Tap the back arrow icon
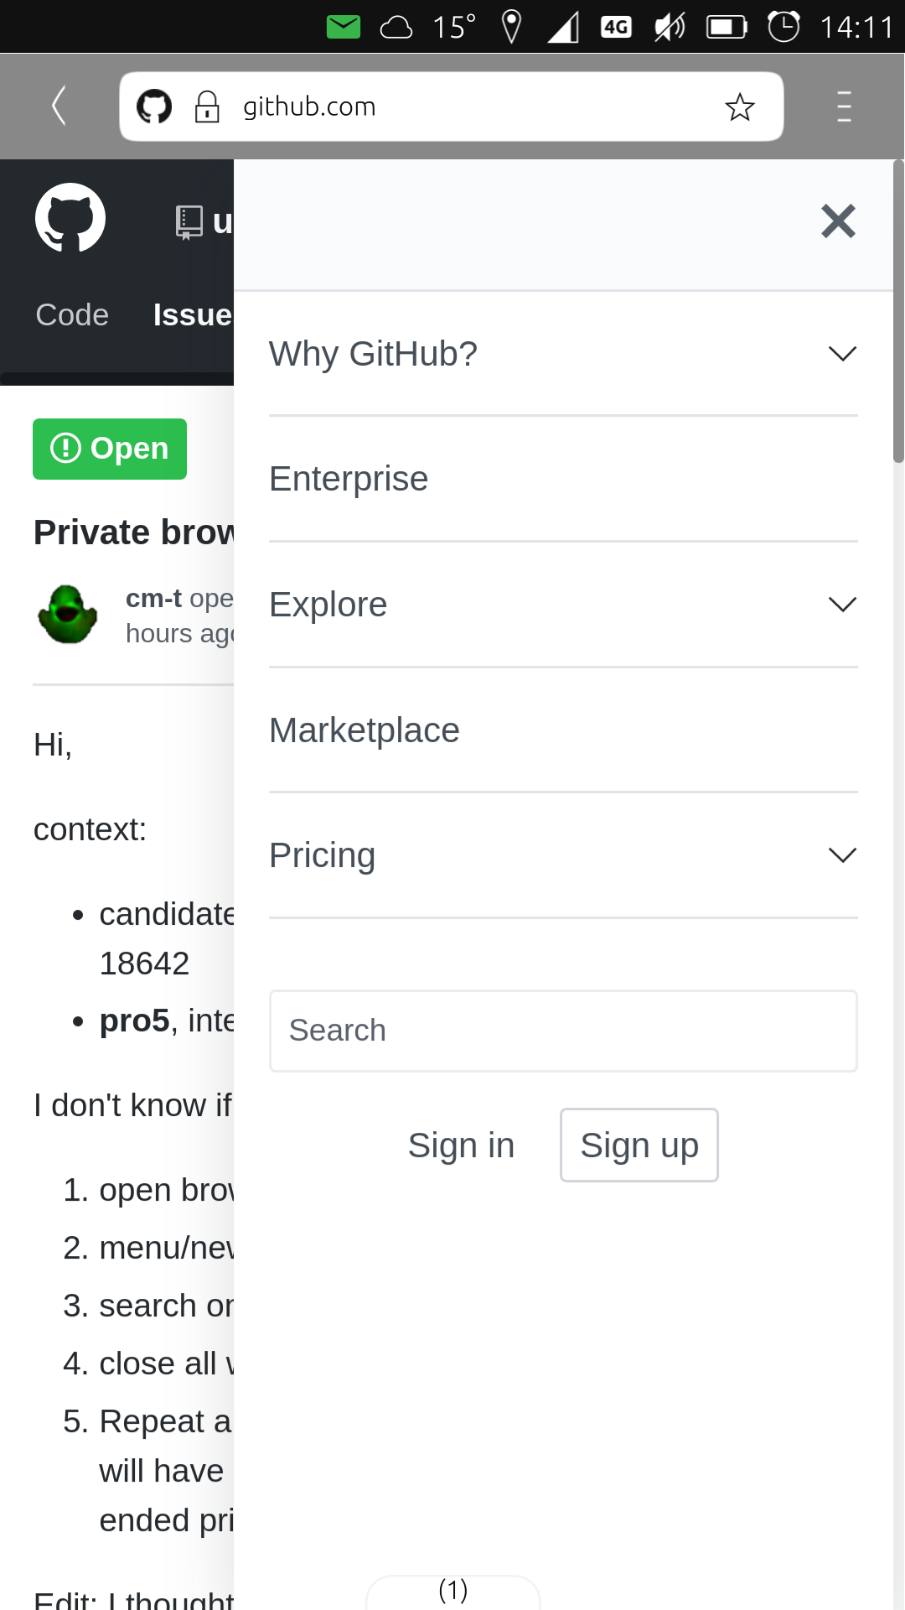The width and height of the screenshot is (905, 1610). tap(57, 106)
